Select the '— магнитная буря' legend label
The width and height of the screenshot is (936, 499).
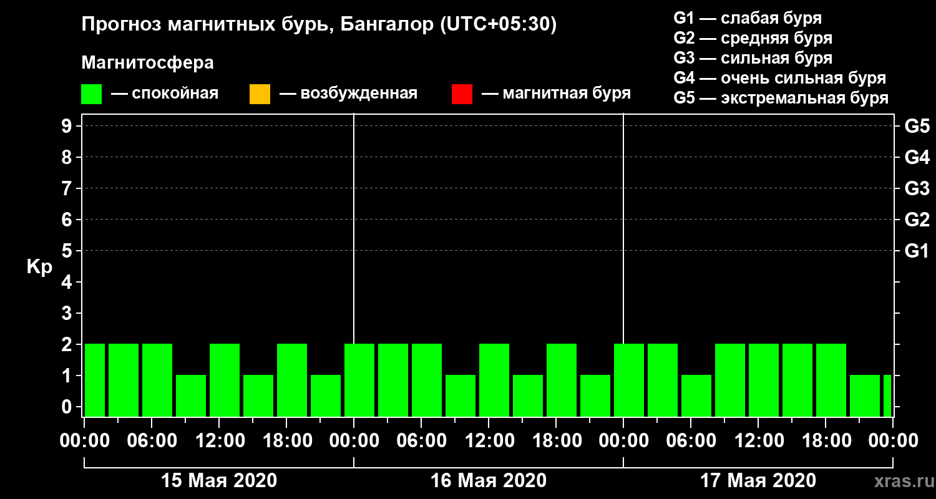[x=556, y=94]
